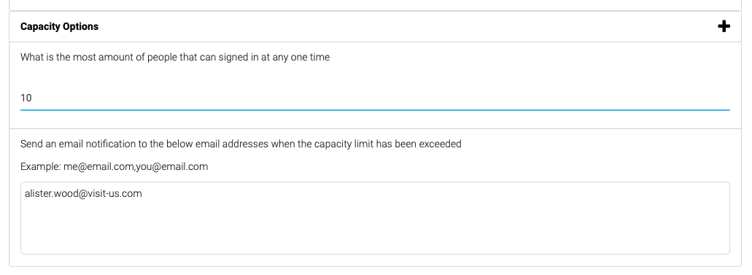
Task: Click the Capacity Options heading text
Action: pyautogui.click(x=60, y=27)
